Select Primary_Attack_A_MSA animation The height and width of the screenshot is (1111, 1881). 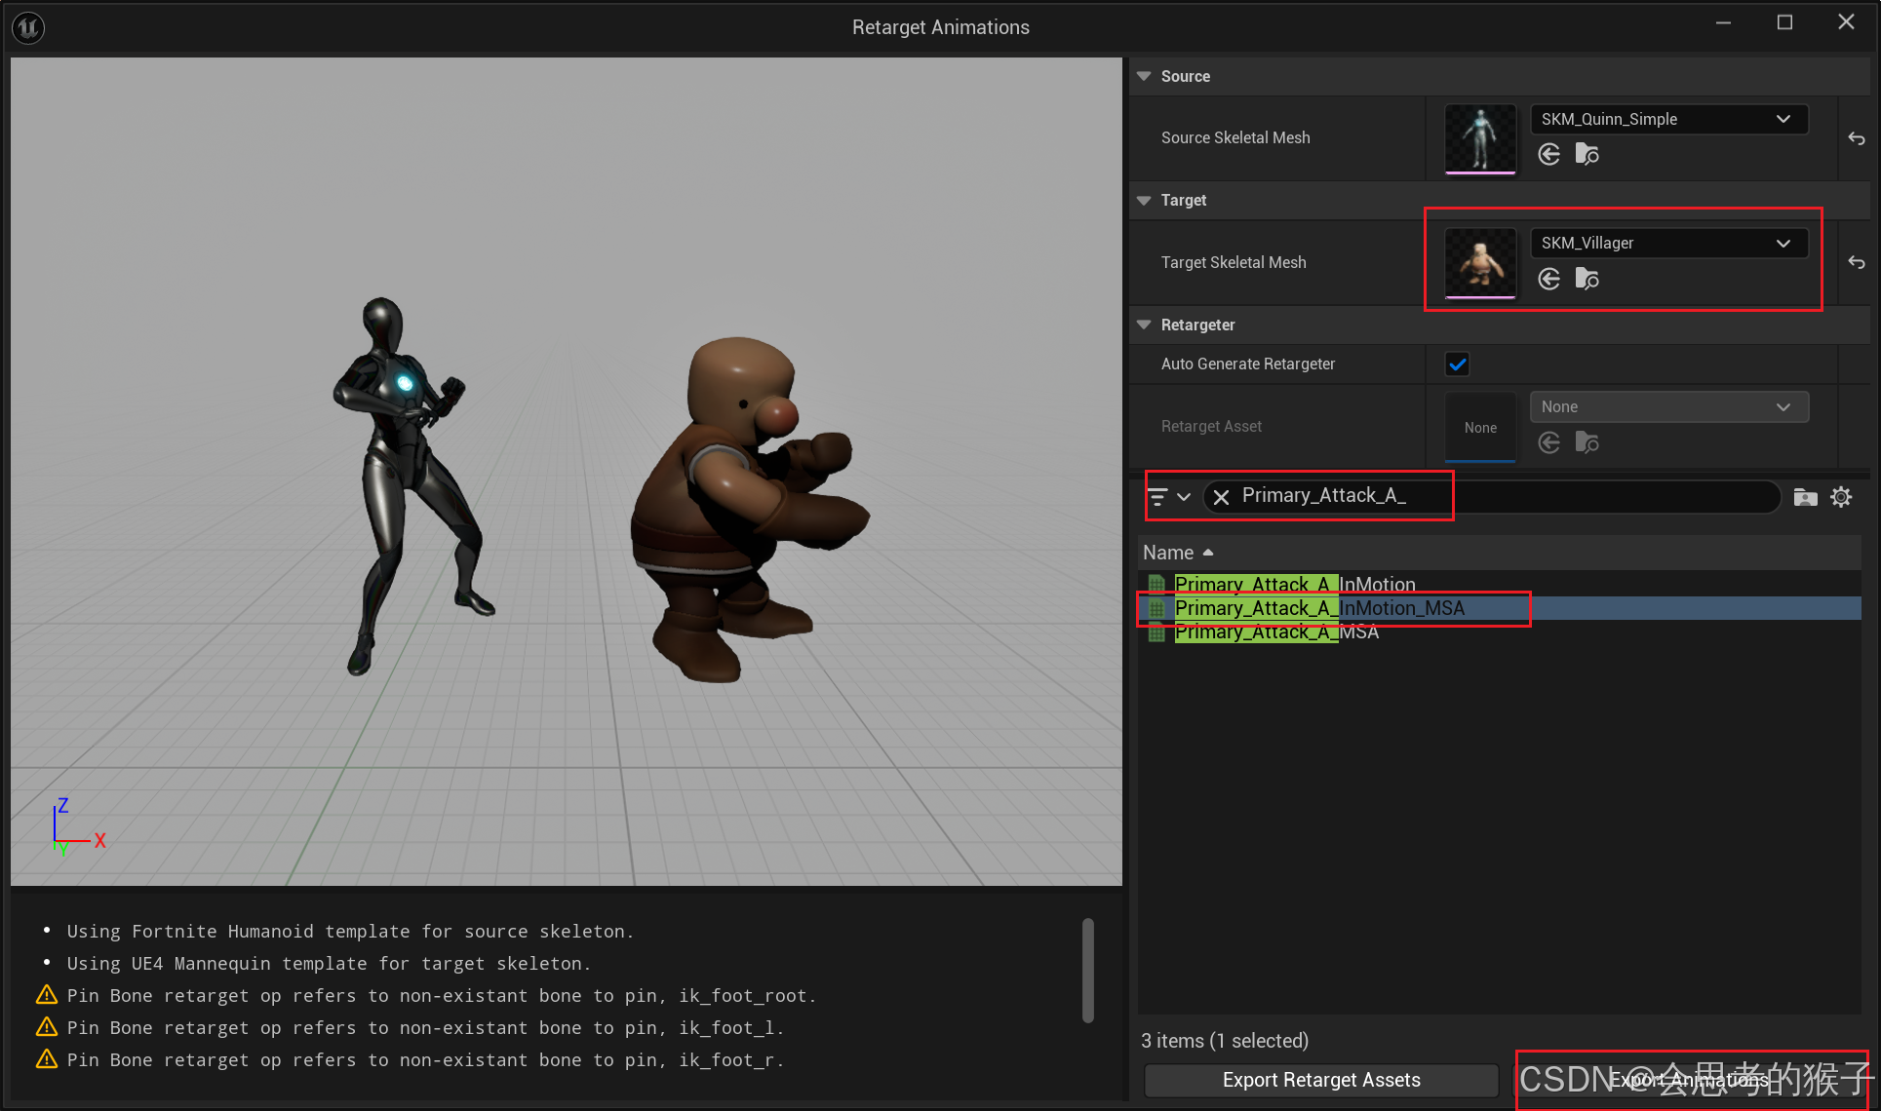(x=1275, y=632)
